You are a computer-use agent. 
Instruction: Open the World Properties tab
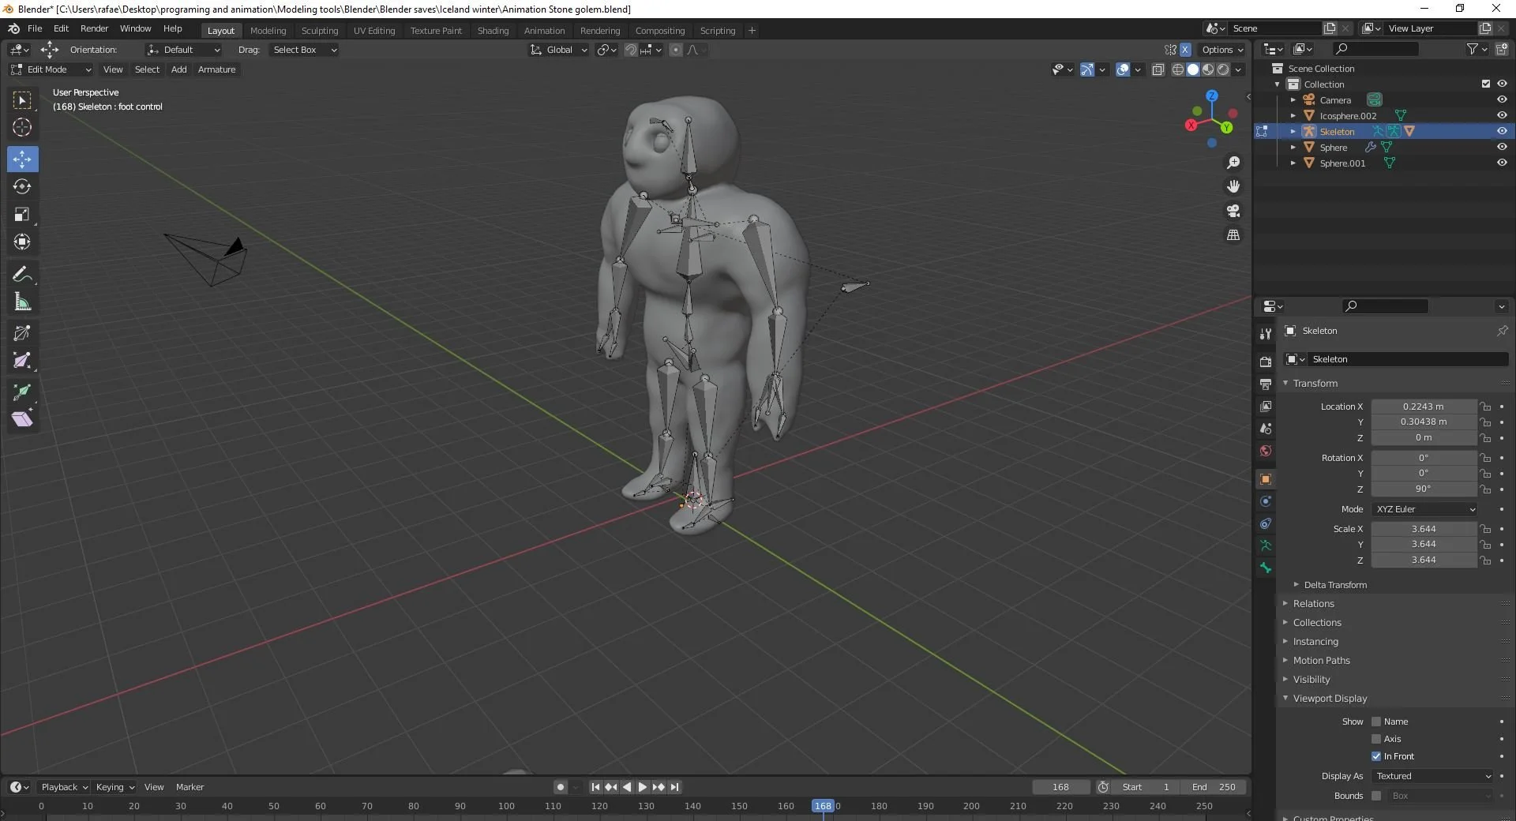1265,451
